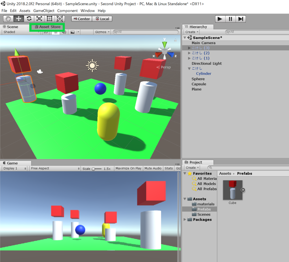Select the Cube prefab thumbnail
289x262 pixels.
pyautogui.click(x=233, y=190)
